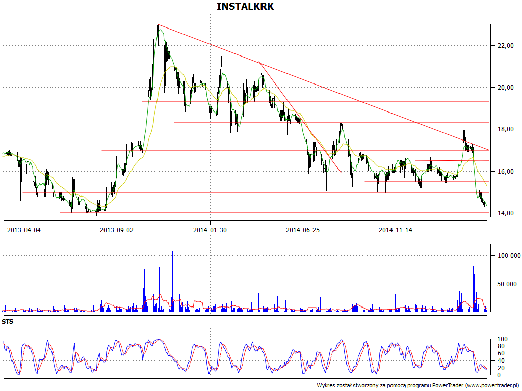Click the 60 level on STS axis
This screenshot has width=522, height=391.
pyautogui.click(x=501, y=353)
